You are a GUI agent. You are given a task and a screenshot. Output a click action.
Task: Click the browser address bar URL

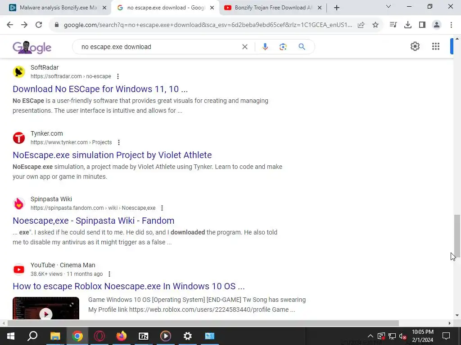208,25
